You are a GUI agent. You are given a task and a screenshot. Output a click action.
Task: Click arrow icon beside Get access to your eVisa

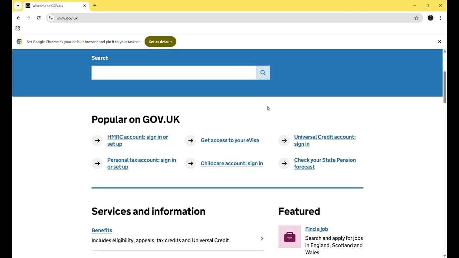pyautogui.click(x=191, y=140)
